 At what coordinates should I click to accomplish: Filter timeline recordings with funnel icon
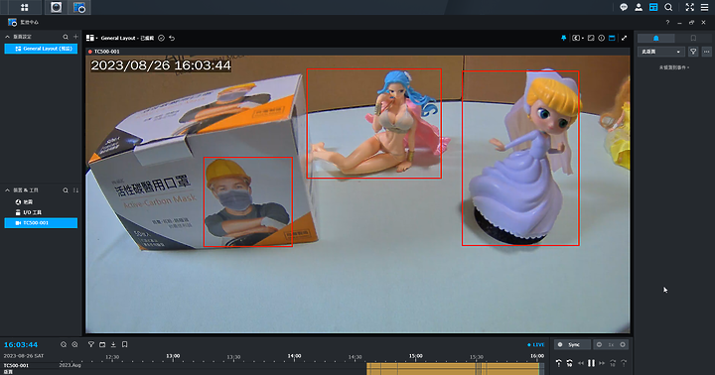click(91, 345)
